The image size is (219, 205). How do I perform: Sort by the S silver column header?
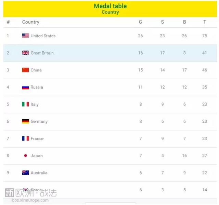163,22
